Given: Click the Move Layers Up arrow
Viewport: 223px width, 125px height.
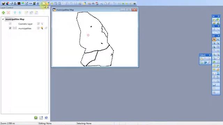Looking at the screenshot, I should pyautogui.click(x=15, y=13).
